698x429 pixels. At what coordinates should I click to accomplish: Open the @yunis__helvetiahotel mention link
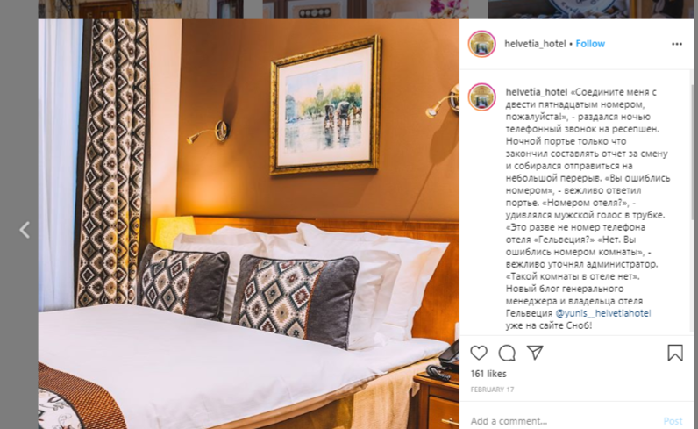[603, 313]
